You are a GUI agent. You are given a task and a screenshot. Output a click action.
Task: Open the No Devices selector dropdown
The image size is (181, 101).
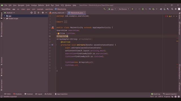pyautogui.click(x=124, y=9)
